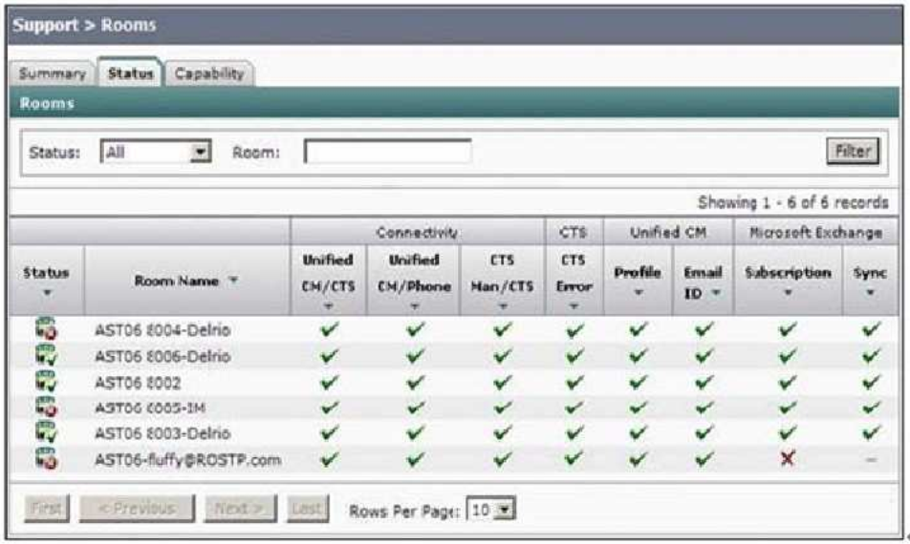The image size is (910, 544).
Task: Click CTS Man/CTS checkmark for AST06 8003-Delrio
Action: [503, 432]
